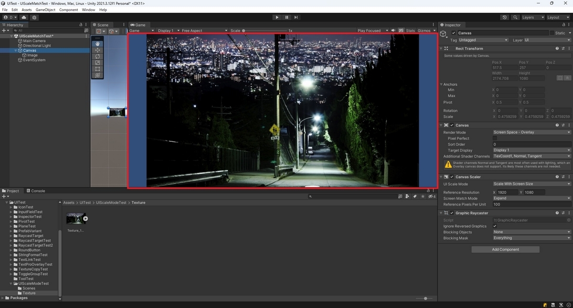573x308 pixels.
Task: Toggle the Canvas component enabled checkbox
Action: (x=452, y=125)
